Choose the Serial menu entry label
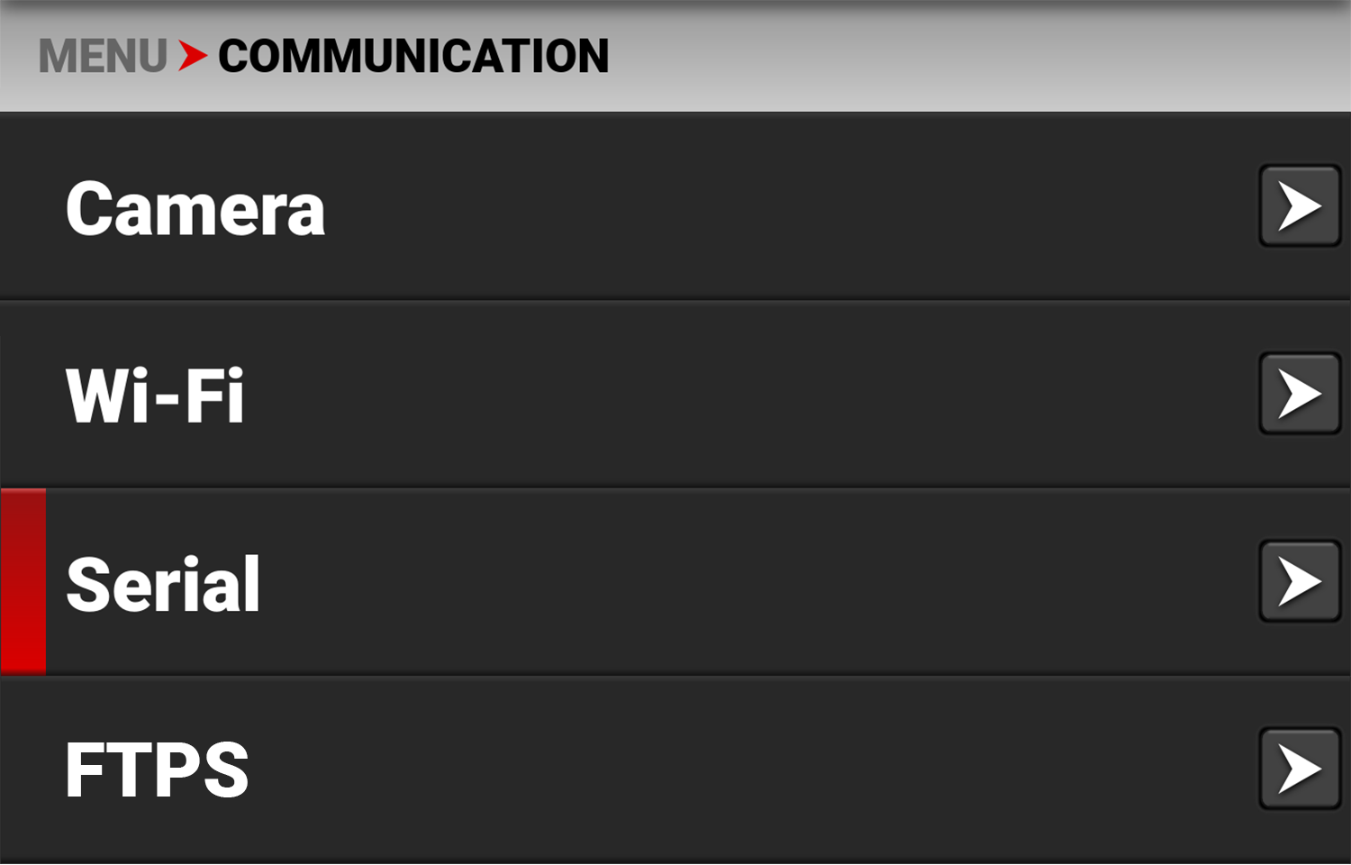This screenshot has width=1351, height=865. tap(163, 585)
